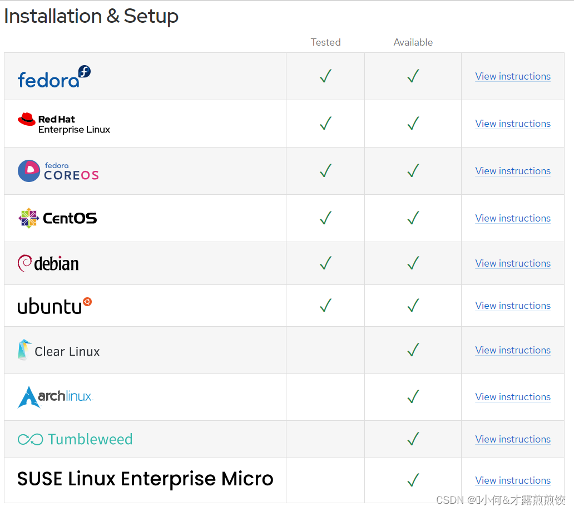
Task: Open View instructions for Red Hat Enterprise Linux
Action: 513,124
